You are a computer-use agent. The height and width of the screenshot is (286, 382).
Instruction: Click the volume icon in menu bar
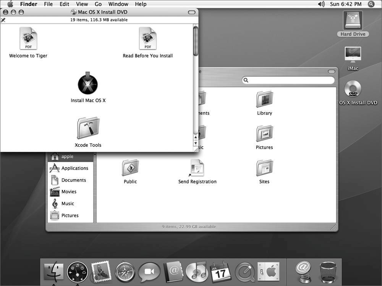[321, 4]
